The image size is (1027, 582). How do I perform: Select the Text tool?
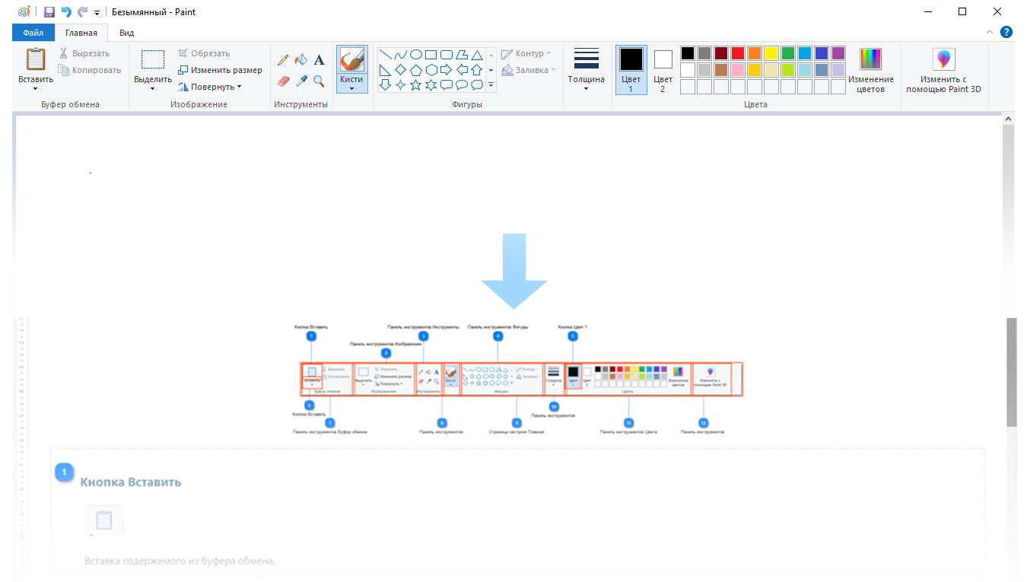(320, 60)
